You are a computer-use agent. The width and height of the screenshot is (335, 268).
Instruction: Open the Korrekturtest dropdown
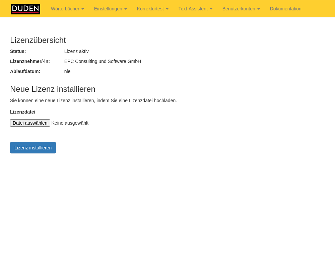click(x=152, y=9)
